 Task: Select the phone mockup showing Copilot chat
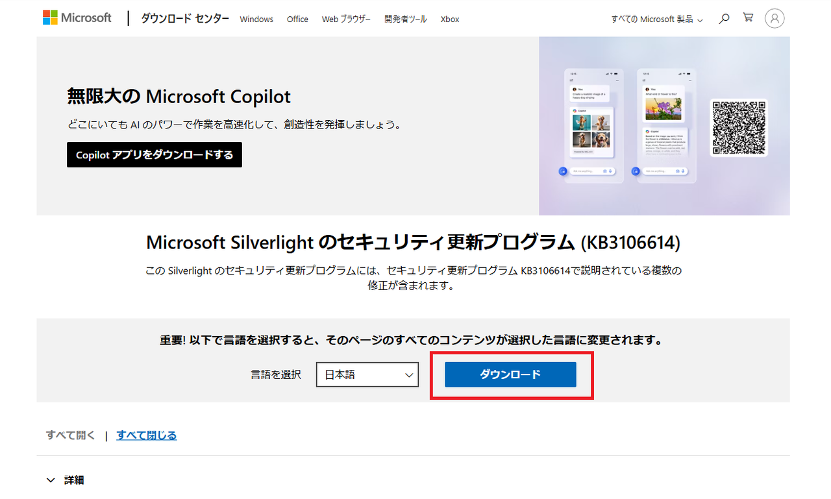pos(591,125)
